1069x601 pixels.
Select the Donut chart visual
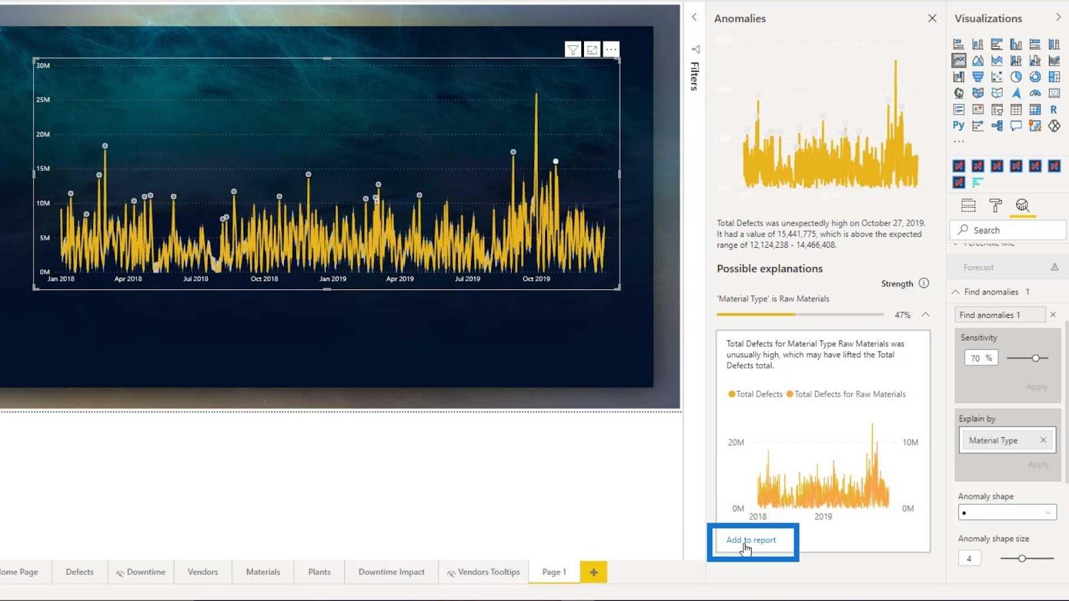[x=1035, y=76]
